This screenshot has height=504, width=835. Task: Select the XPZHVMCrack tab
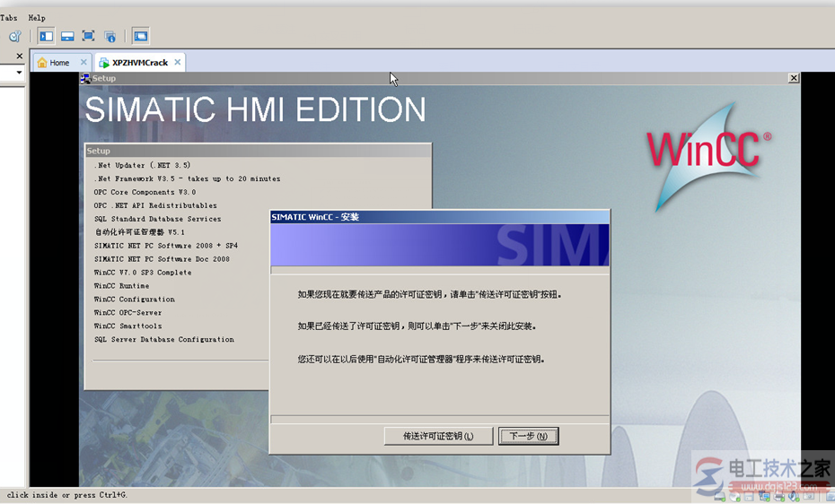[140, 63]
